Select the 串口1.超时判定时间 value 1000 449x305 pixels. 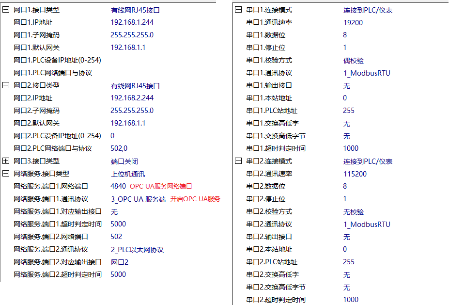(x=351, y=148)
